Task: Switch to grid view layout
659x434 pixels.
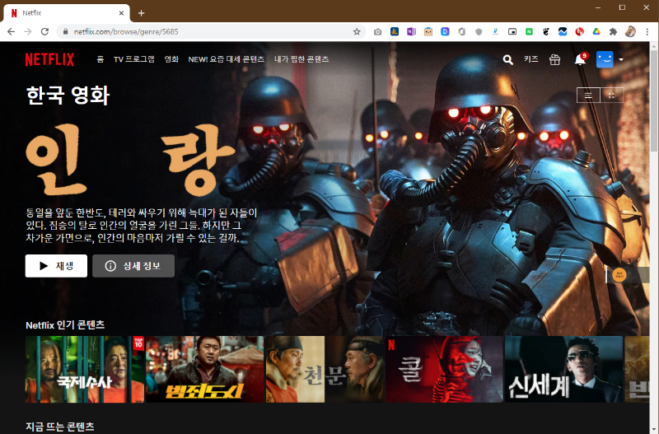Action: point(611,95)
